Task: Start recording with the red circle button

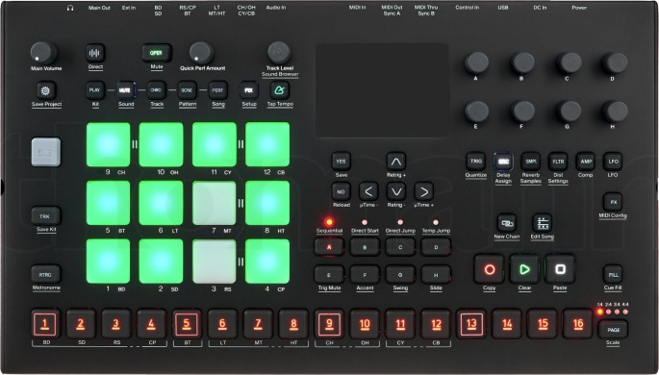Action: pos(490,269)
